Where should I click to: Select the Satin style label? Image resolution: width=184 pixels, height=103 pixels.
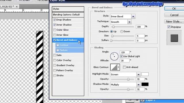pos(59,55)
